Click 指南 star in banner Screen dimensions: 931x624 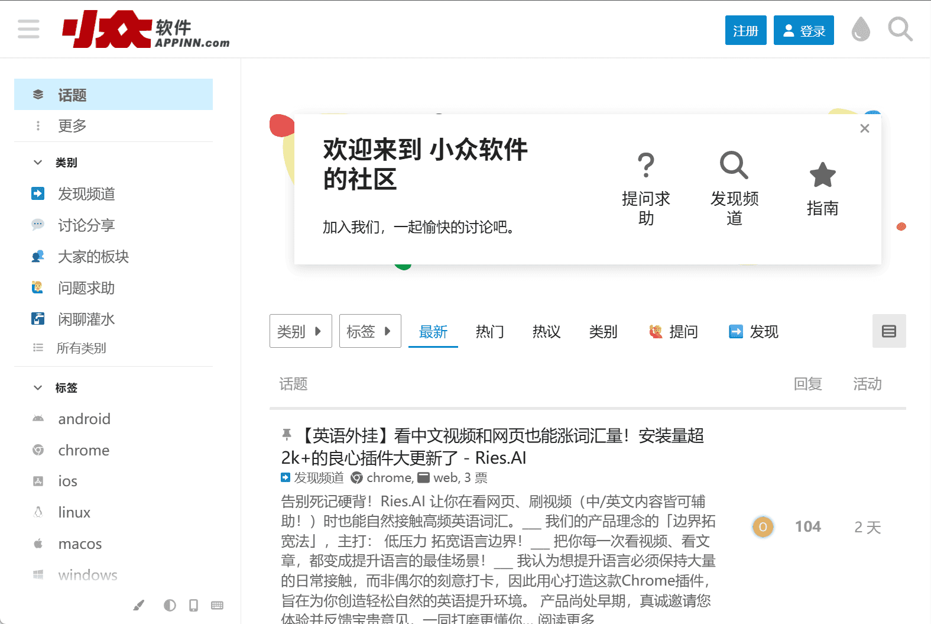822,189
